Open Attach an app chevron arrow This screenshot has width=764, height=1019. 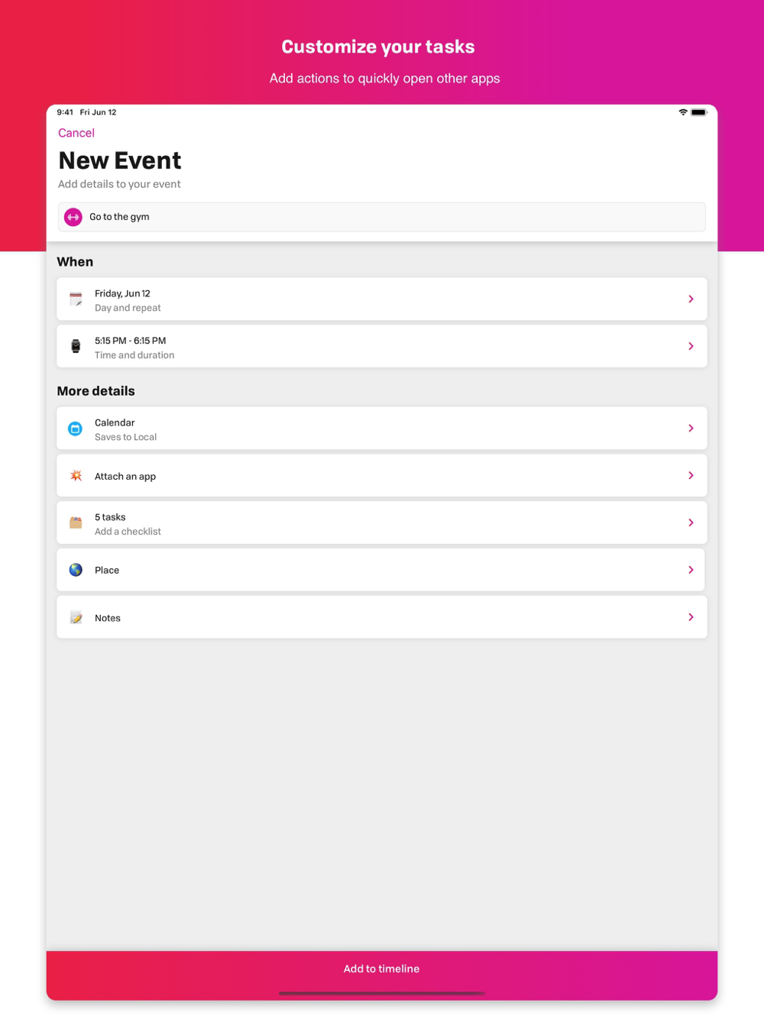[691, 476]
